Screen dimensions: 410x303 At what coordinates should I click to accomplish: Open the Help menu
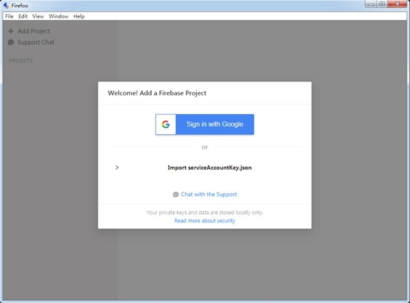coord(79,16)
